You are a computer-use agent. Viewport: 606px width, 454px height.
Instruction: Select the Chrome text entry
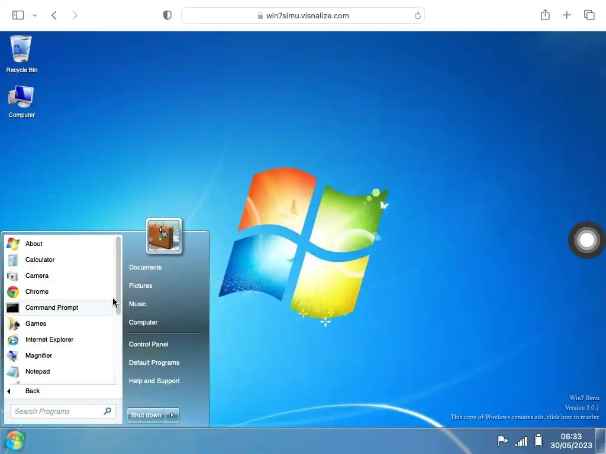coord(37,291)
